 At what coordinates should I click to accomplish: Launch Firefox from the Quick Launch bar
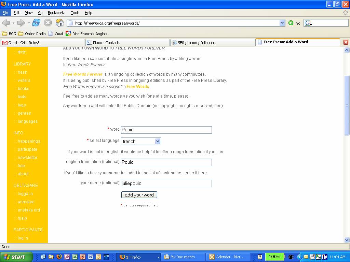pos(59,257)
